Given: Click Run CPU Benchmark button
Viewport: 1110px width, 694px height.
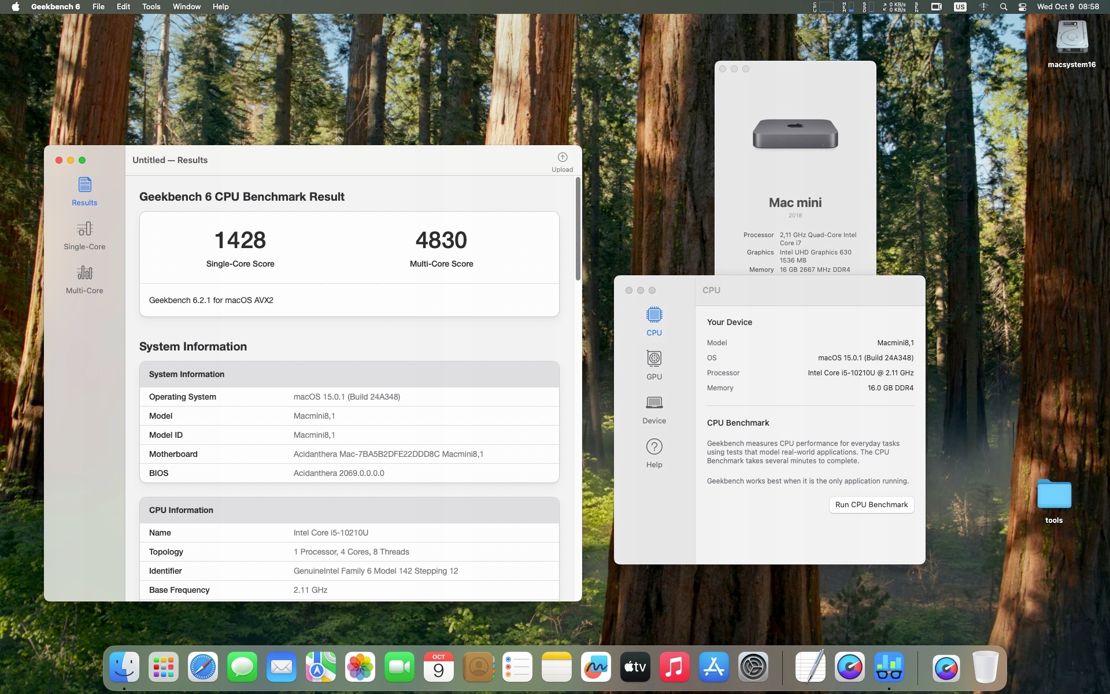Looking at the screenshot, I should tap(871, 504).
